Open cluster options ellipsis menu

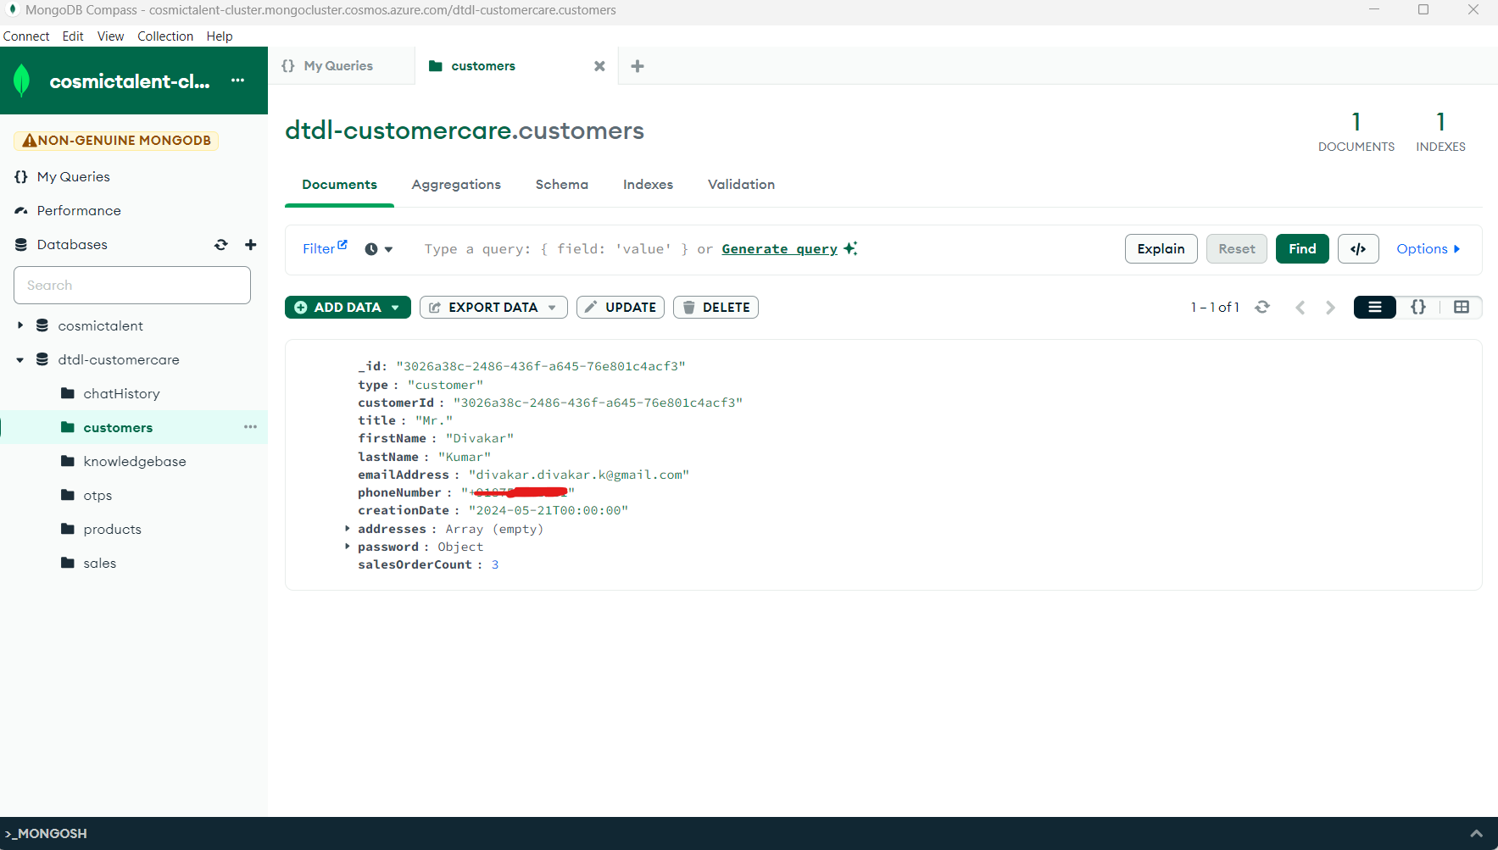237,81
